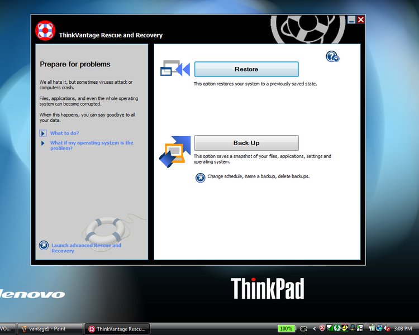Click the restore icon beside the Restore button
Viewport: 419px width, 335px height.
pyautogui.click(x=175, y=69)
